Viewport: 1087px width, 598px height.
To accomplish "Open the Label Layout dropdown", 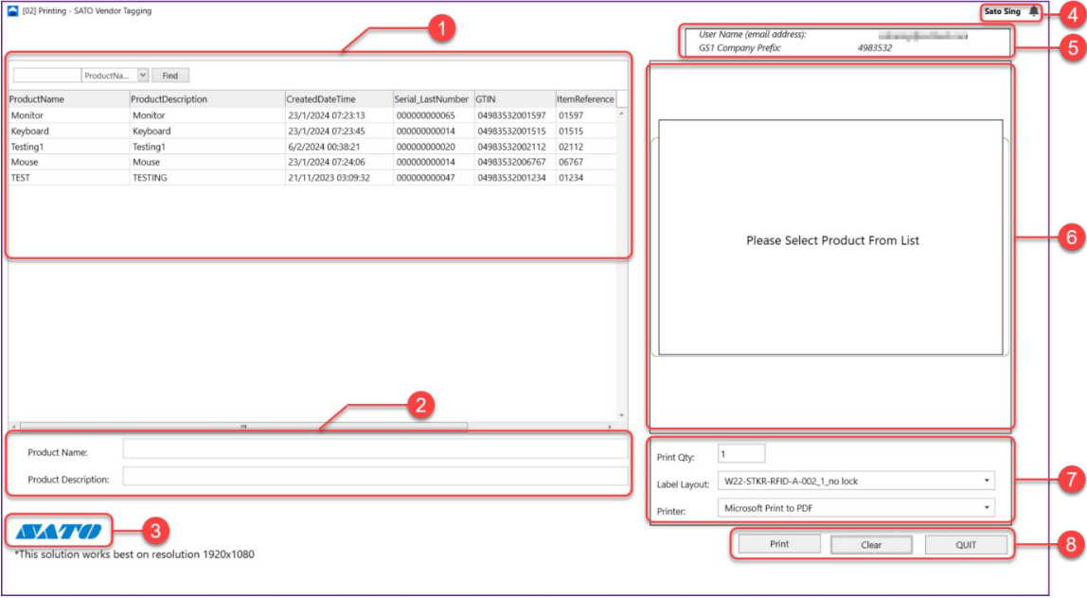I will click(985, 480).
